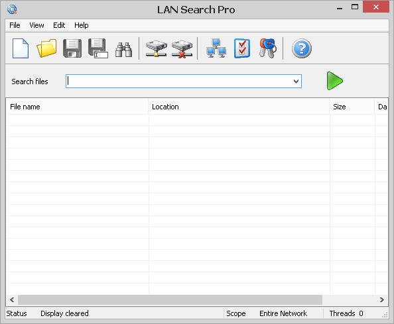394x324 pixels.
Task: Click 'Entire Network' scope value
Action: tap(283, 313)
